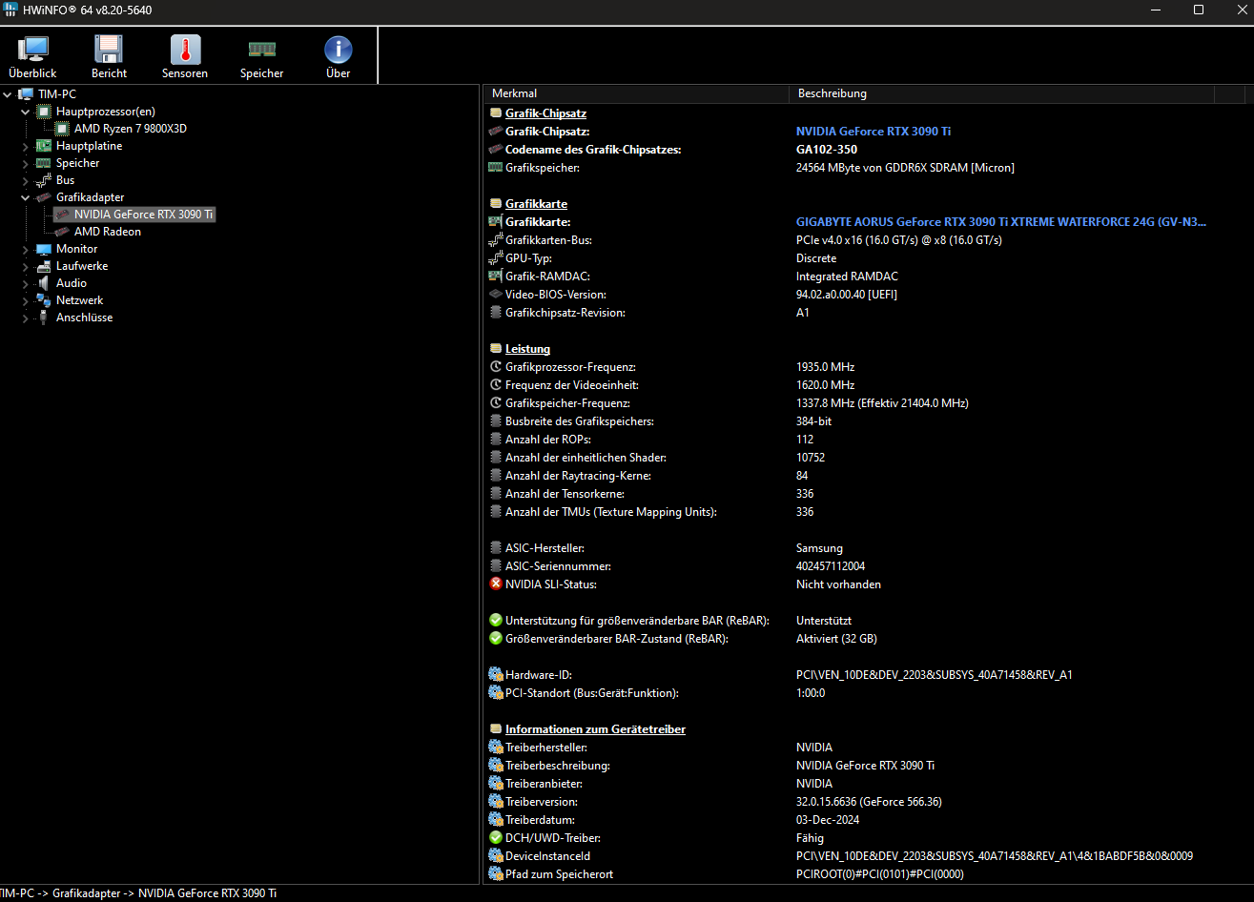The image size is (1254, 902).
Task: Click the Bericht floppy disk icon
Action: [109, 50]
